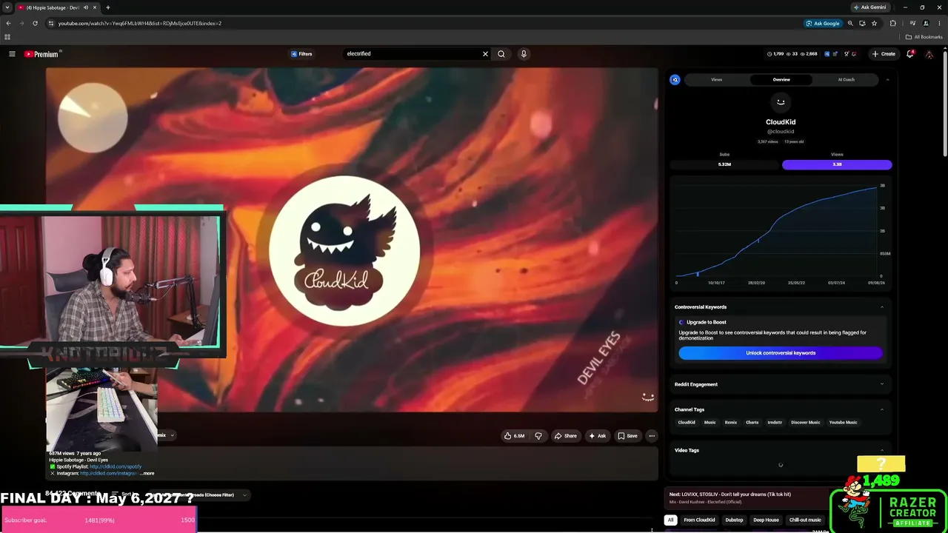The width and height of the screenshot is (948, 533).
Task: Collapse the Video Tags section
Action: [881, 450]
